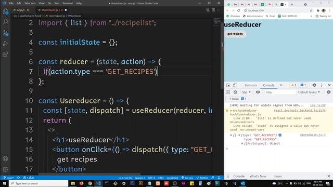This screenshot has height=187, width=333.
Task: Open a new Chrome tab
Action: tap(292, 5)
